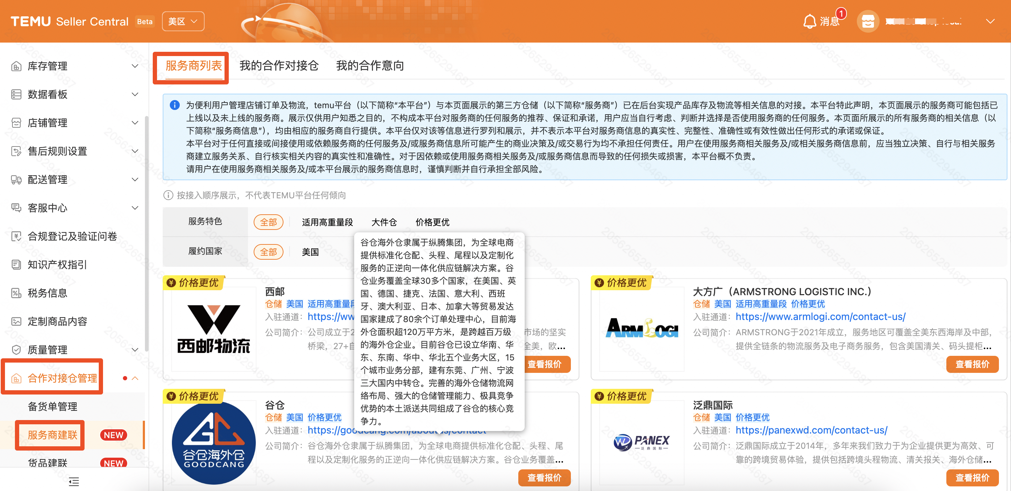Expand the 库存管理 menu chevron
The width and height of the screenshot is (1011, 491).
click(135, 66)
